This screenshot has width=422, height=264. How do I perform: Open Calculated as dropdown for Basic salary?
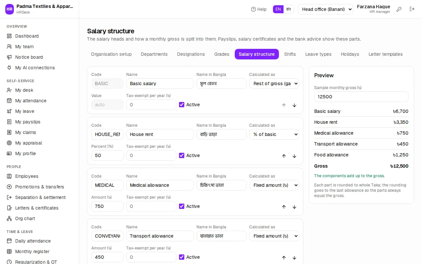click(x=274, y=83)
